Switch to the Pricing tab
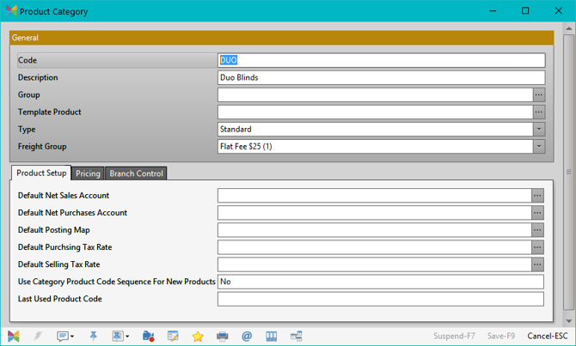 point(89,173)
